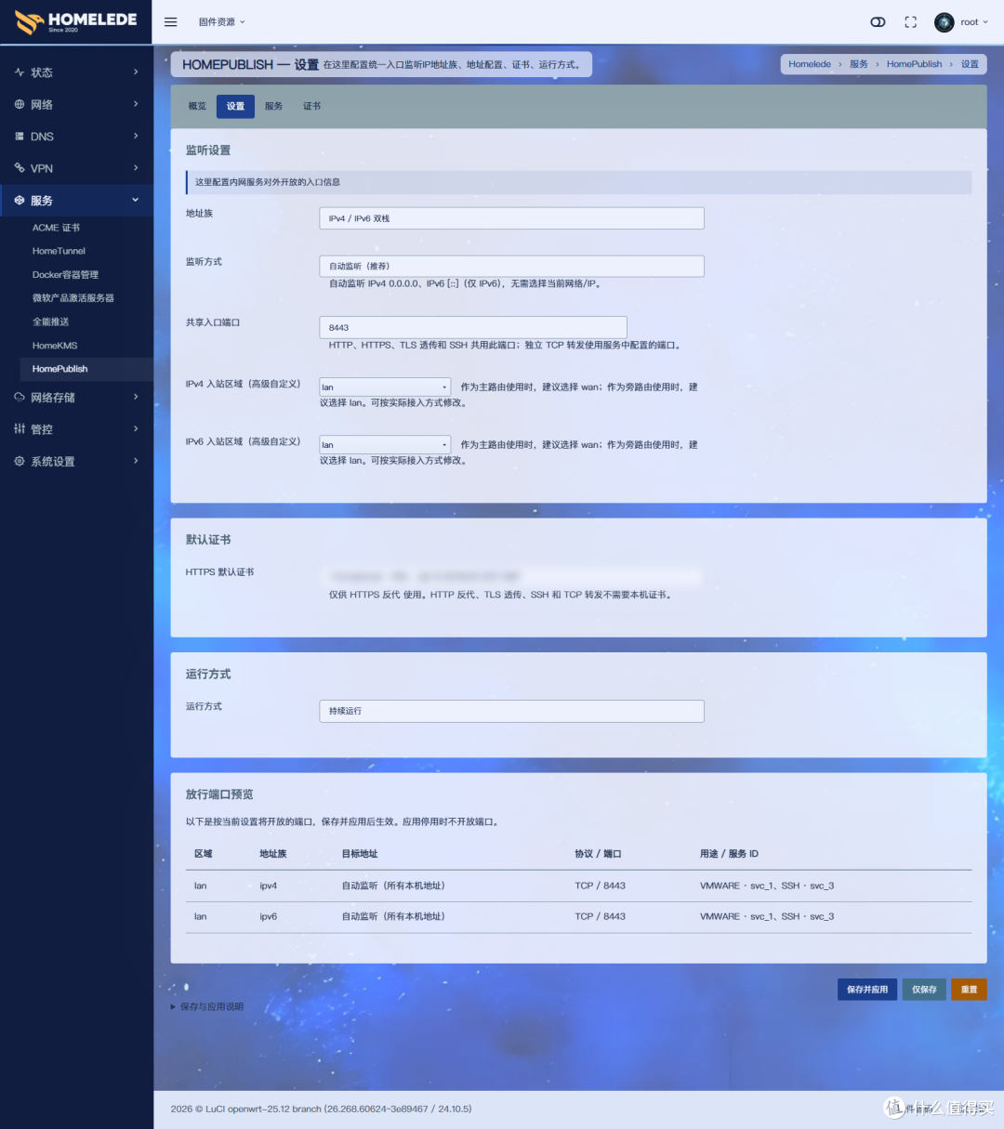The image size is (1004, 1129).
Task: Open Docker容器管理 in the sidebar
Action: (65, 275)
